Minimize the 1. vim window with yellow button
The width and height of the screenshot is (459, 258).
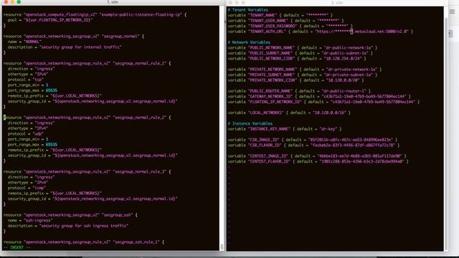[12, 1]
